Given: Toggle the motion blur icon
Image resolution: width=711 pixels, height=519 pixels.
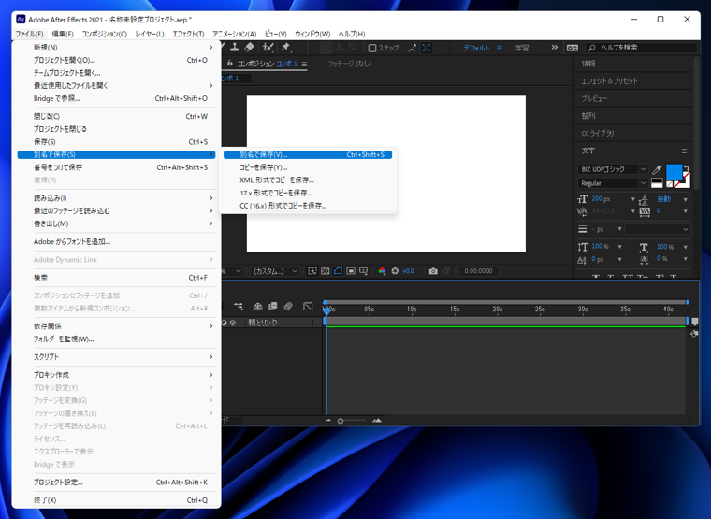Looking at the screenshot, I should tap(288, 307).
